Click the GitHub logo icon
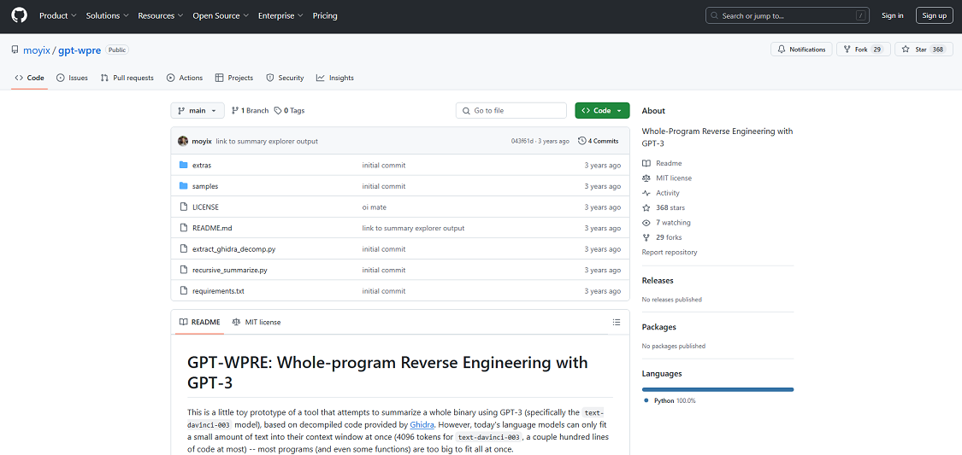The image size is (962, 455). point(20,16)
